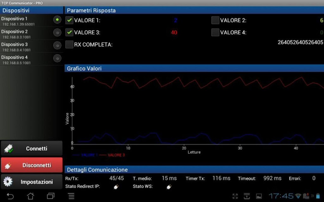Click the Connetti button
324x202 pixels.
[x=32, y=148]
